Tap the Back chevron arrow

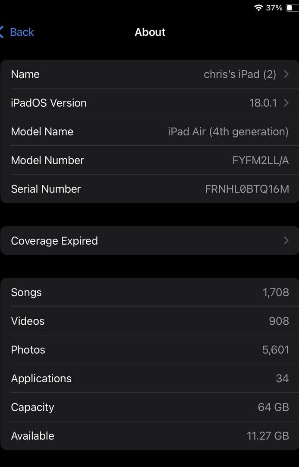click(2, 32)
